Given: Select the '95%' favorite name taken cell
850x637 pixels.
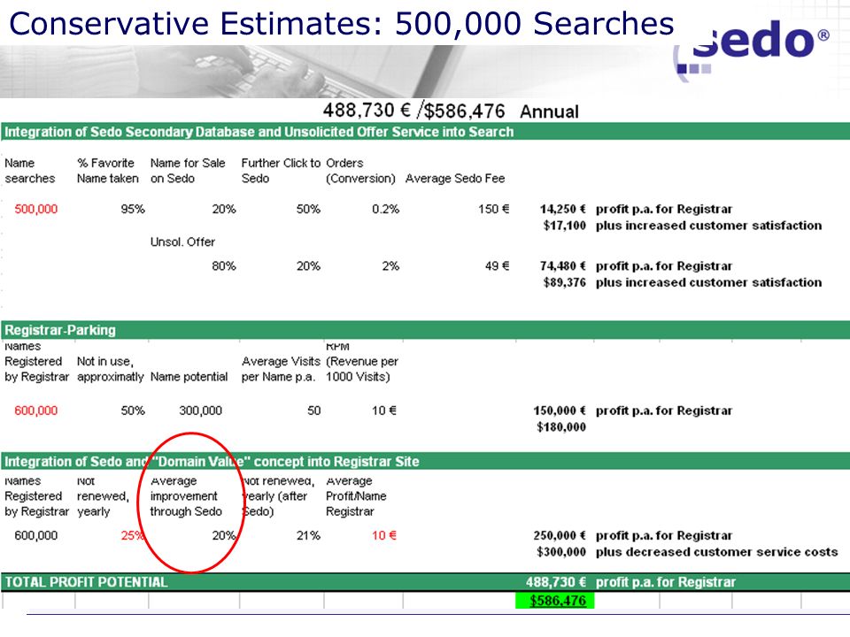Looking at the screenshot, I should pyautogui.click(x=133, y=209).
